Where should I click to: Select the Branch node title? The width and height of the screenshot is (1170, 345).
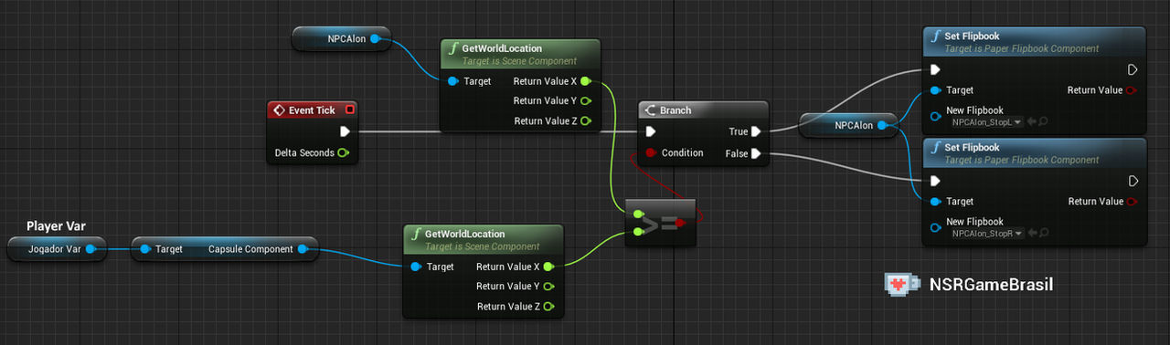[675, 110]
